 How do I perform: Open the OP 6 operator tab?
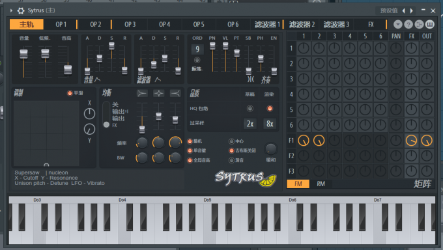[233, 24]
